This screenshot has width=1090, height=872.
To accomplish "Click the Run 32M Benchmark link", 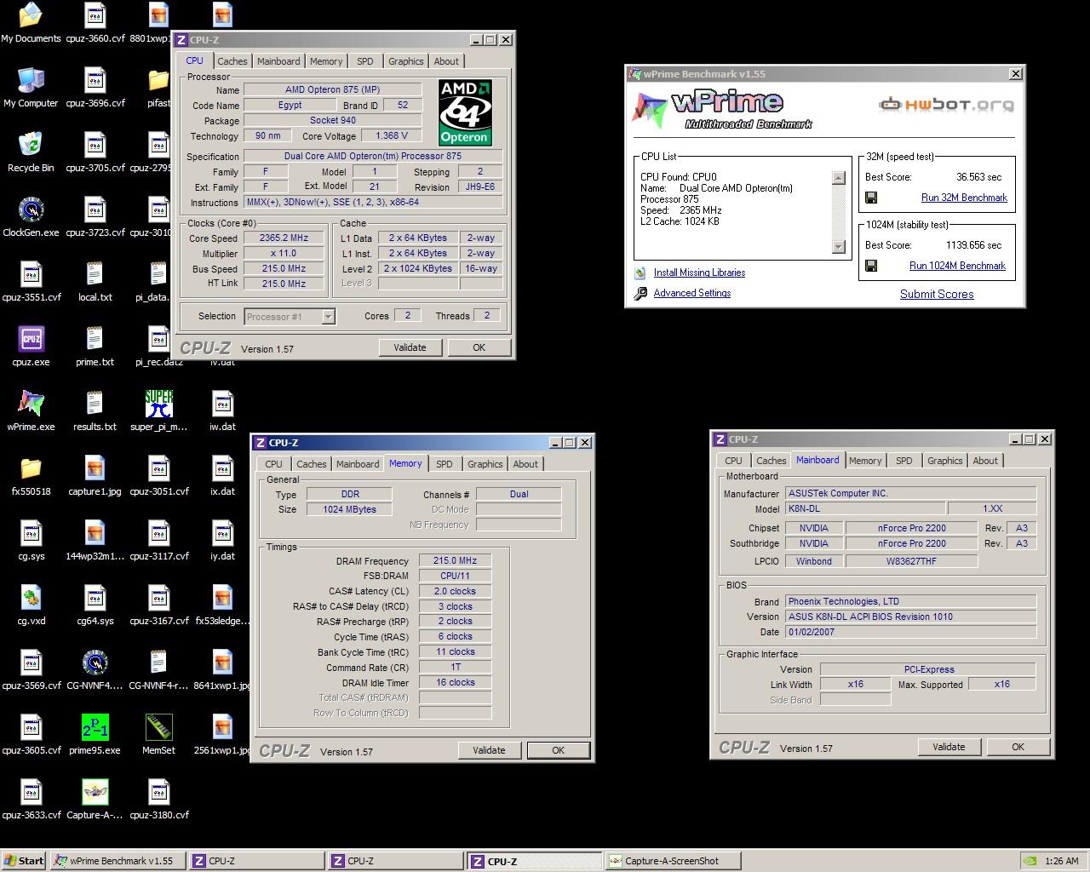I will tap(964, 198).
